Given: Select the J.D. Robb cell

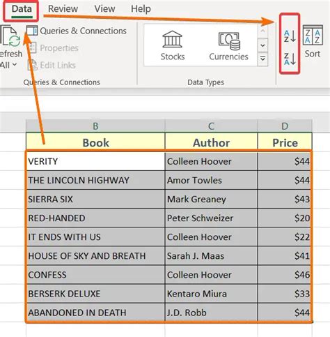Looking at the screenshot, I should (211, 313).
